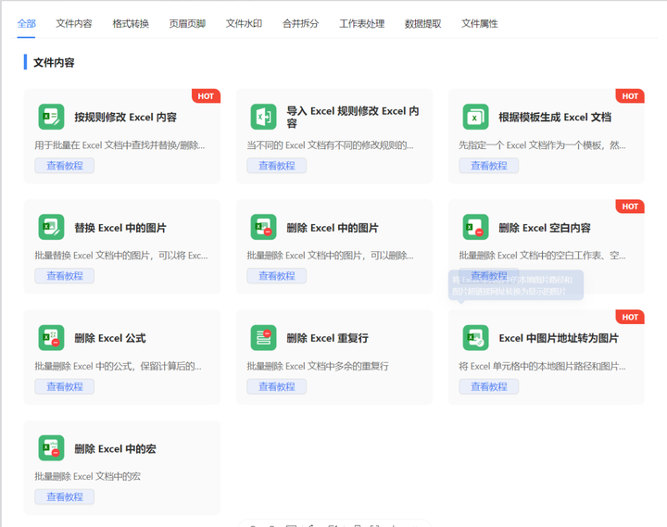Click the 删除 Excel 中的宏 icon

51,448
